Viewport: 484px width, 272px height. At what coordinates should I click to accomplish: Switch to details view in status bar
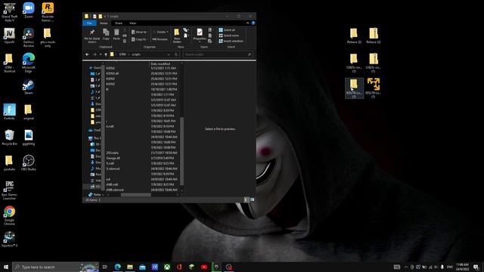pos(247,199)
